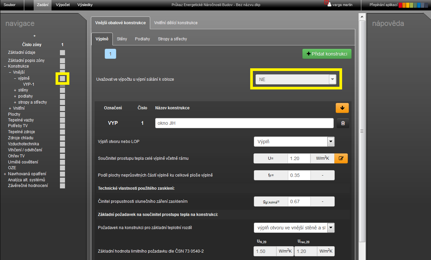Open the NE dropdown for sálání k obloze

[296, 79]
